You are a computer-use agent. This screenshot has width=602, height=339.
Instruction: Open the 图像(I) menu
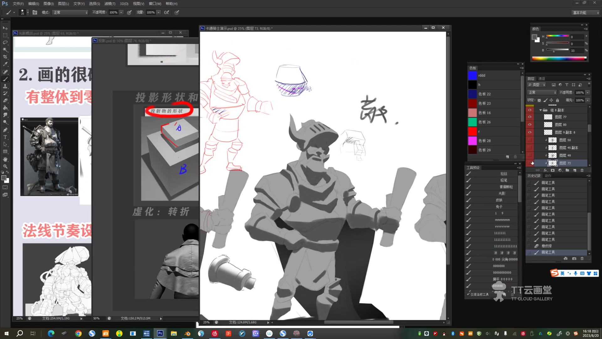tap(49, 4)
